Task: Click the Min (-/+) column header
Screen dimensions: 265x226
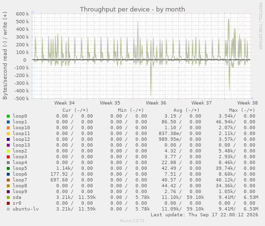Action: coord(131,110)
